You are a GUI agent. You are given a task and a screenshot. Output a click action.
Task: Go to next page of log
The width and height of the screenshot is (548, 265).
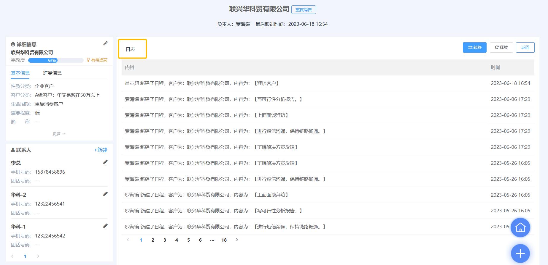(237, 240)
